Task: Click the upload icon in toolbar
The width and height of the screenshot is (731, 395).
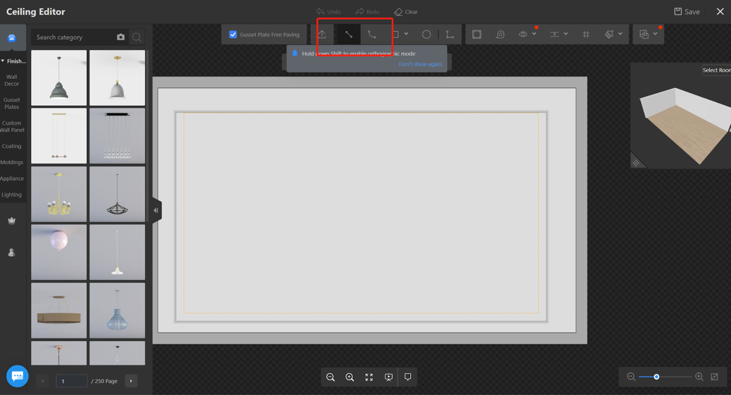Action: pos(322,35)
